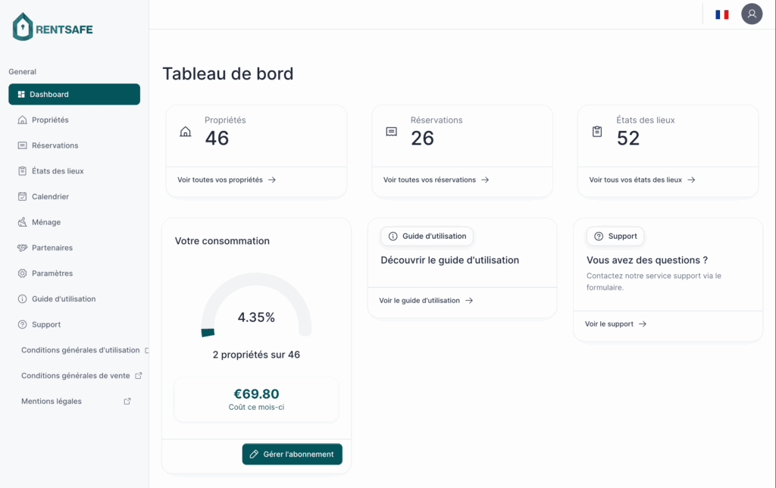This screenshot has width=776, height=488.
Task: Click the RENTSAFE logo
Action: coord(52,27)
